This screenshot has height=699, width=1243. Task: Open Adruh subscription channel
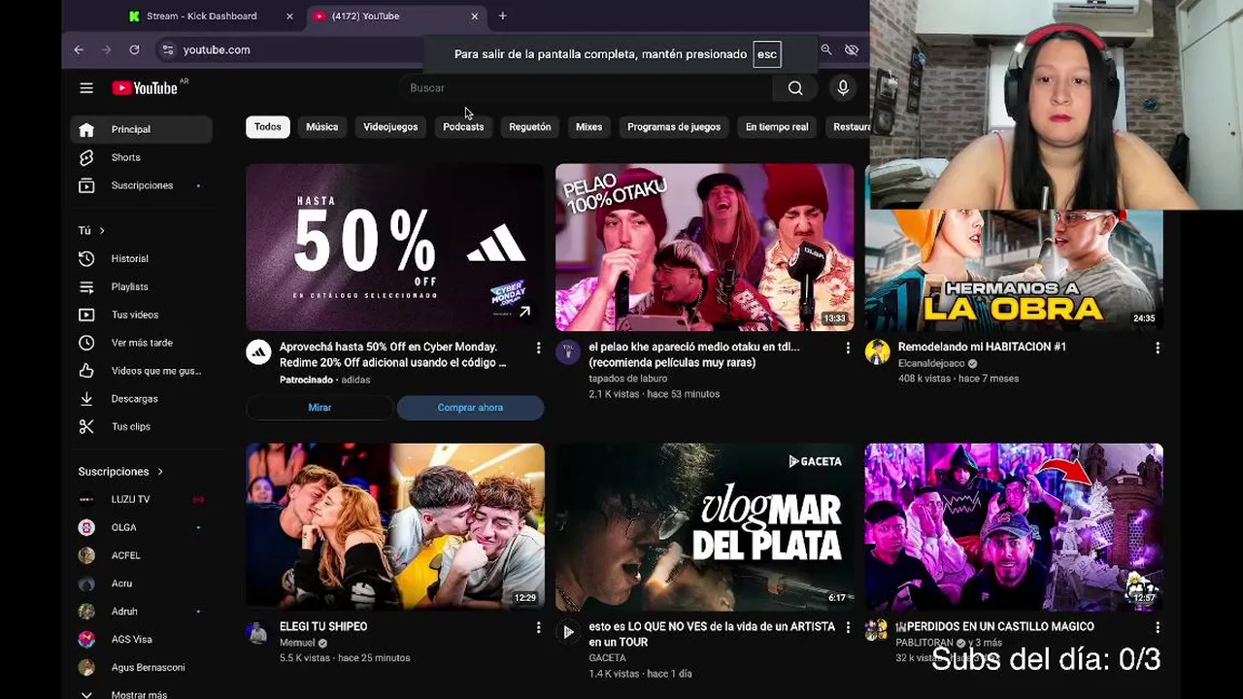[142, 612]
